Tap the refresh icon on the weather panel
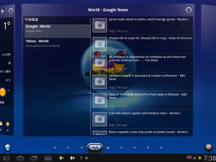Viewport: 216px width, 162px height. click(x=11, y=11)
